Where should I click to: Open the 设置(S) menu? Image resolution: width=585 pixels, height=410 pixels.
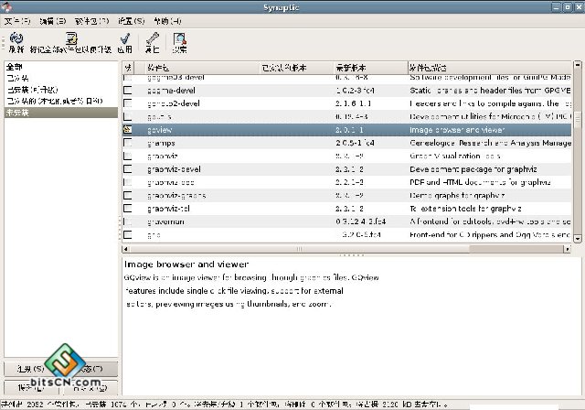coord(132,21)
